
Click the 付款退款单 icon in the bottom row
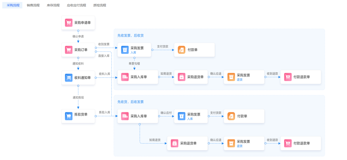pyautogui.click(x=288, y=143)
